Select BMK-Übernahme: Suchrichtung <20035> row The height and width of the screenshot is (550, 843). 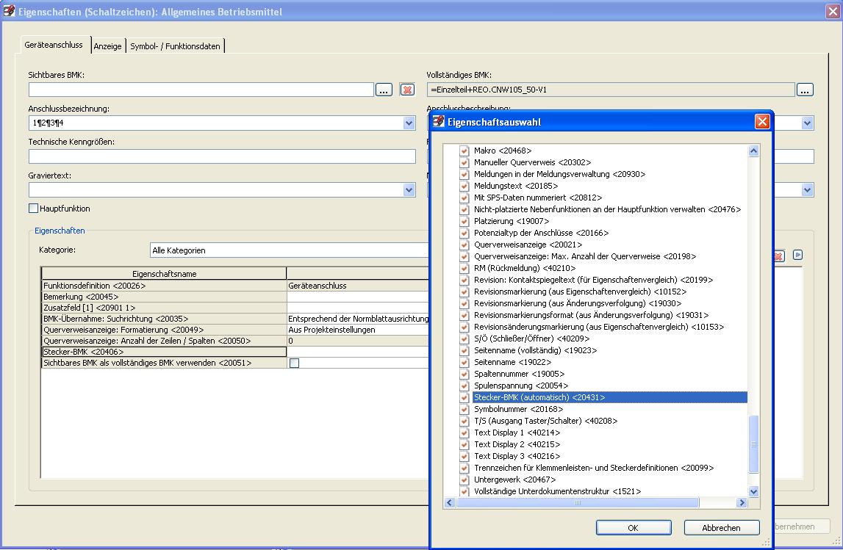coord(164,319)
